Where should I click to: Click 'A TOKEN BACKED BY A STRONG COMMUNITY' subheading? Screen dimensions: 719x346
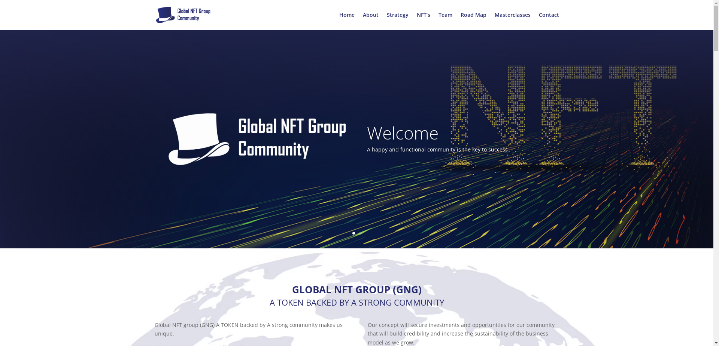357,303
